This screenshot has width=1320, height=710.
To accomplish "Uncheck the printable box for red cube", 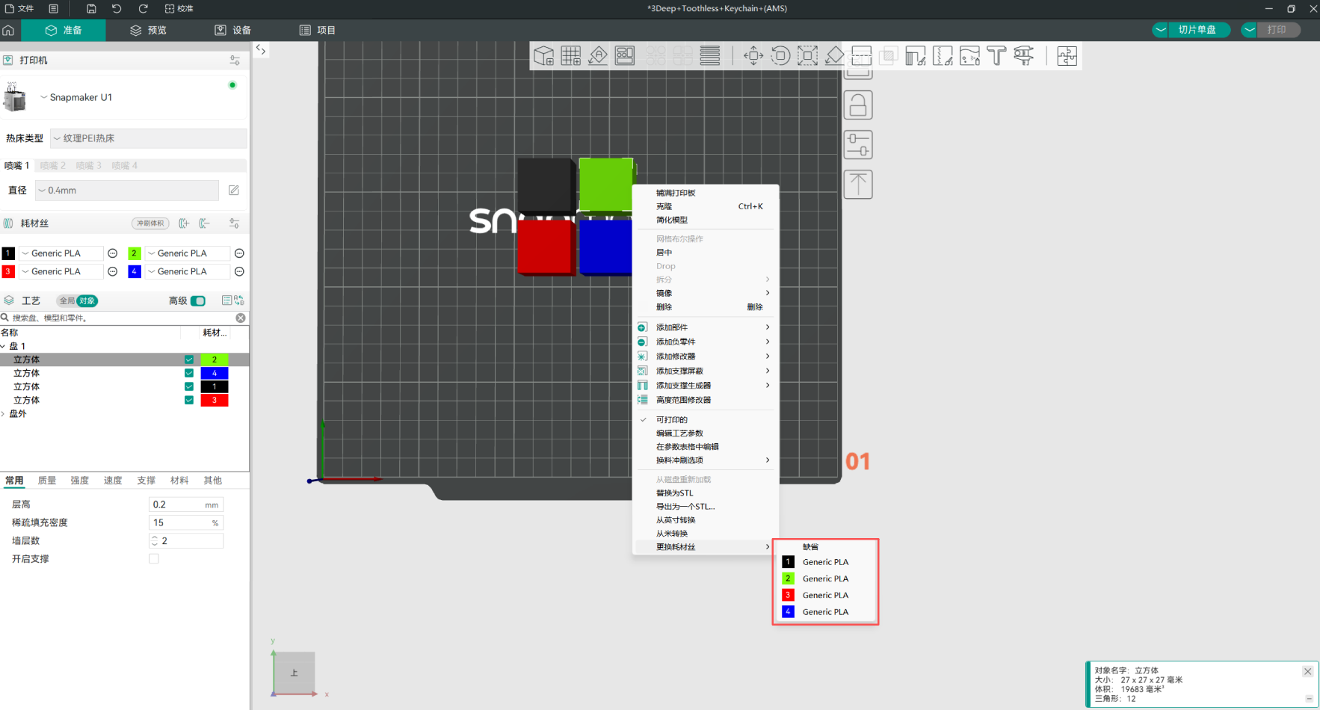I will 189,400.
